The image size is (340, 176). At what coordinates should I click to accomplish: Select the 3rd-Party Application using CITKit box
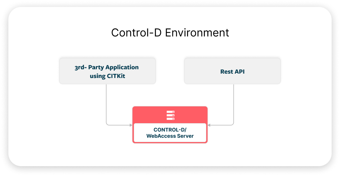[x=108, y=71]
